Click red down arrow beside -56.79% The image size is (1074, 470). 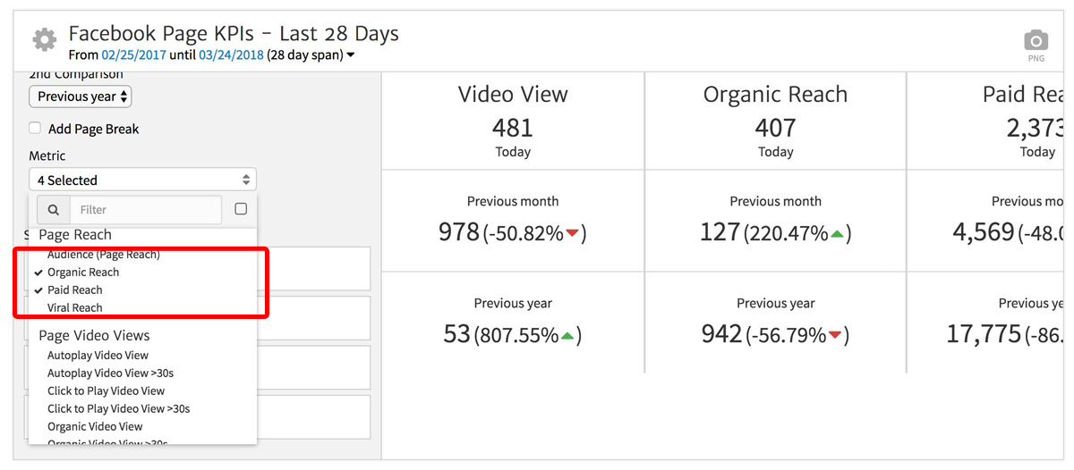point(835,336)
